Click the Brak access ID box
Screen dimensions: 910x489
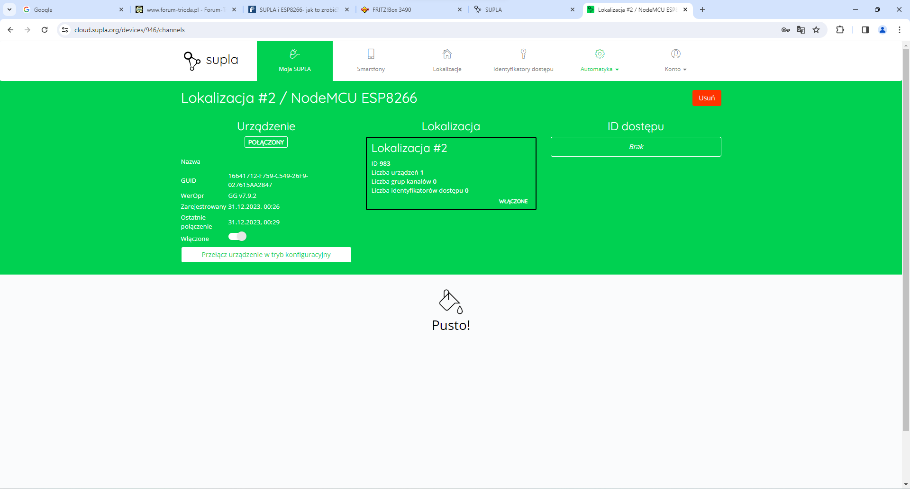pyautogui.click(x=636, y=147)
